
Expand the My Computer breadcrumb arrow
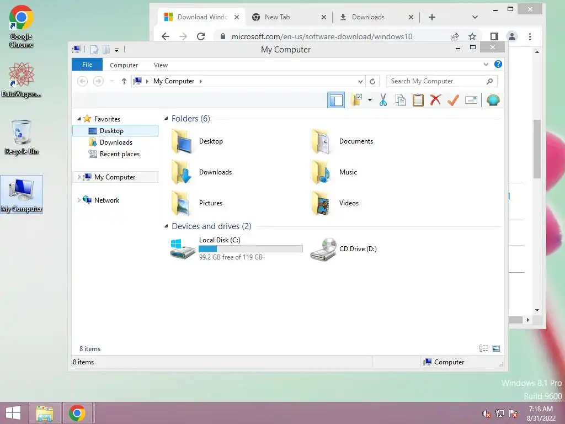click(x=201, y=81)
